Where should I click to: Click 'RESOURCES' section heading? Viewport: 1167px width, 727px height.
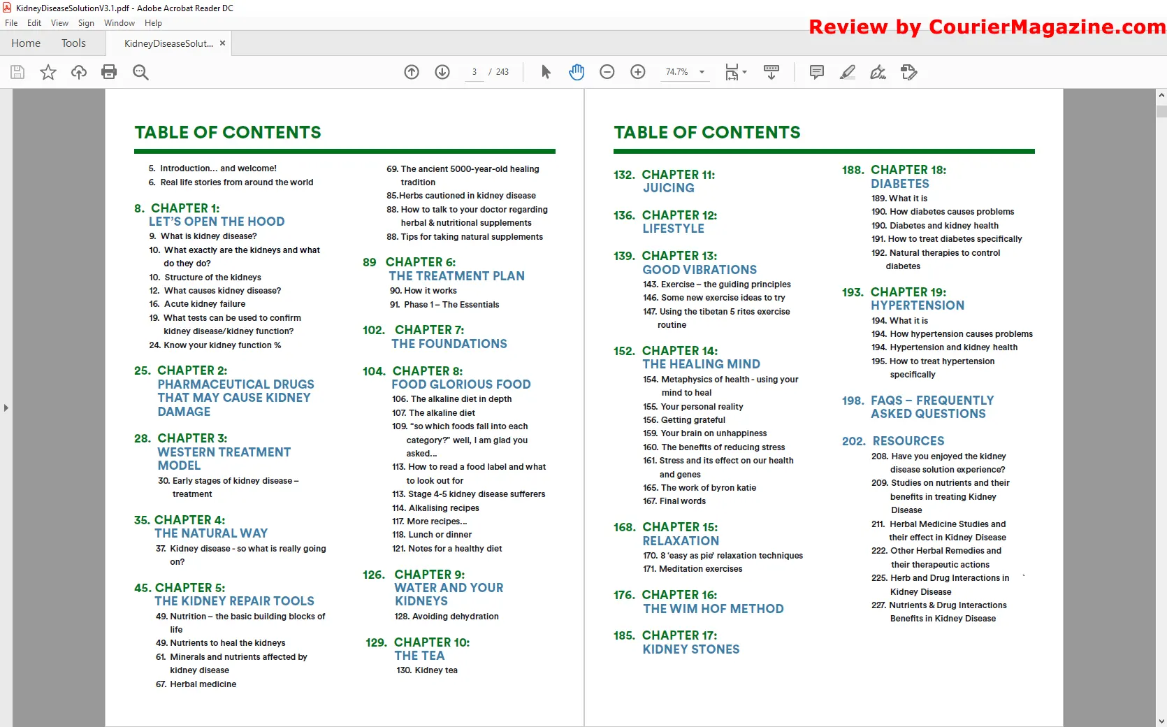point(908,441)
